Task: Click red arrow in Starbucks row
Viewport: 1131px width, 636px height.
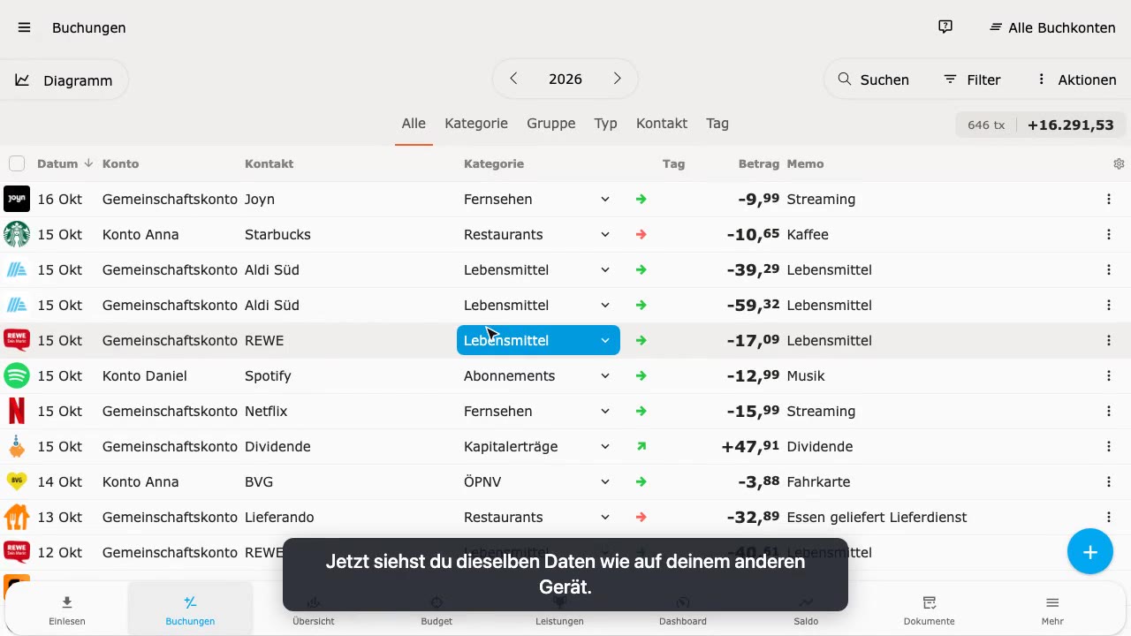Action: click(641, 235)
